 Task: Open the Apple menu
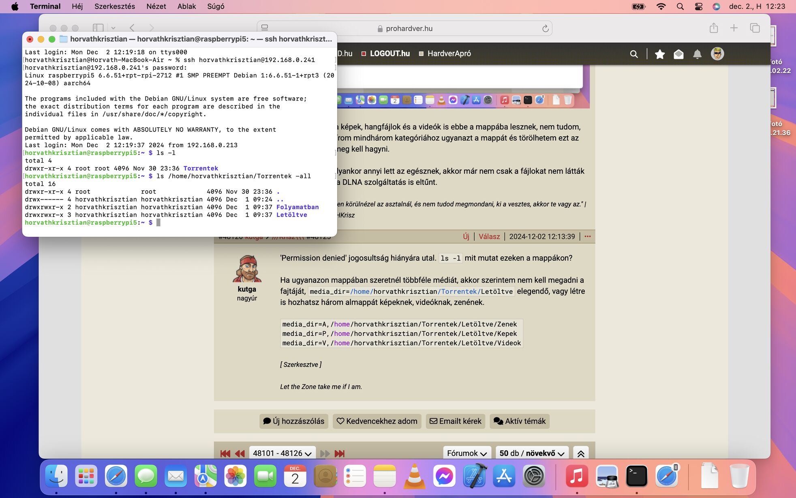pos(15,6)
